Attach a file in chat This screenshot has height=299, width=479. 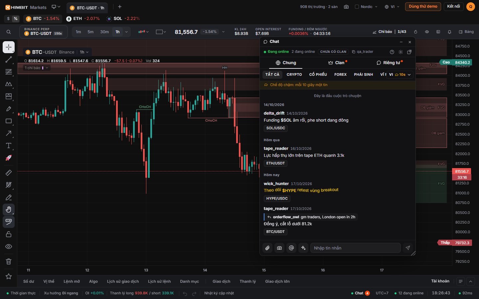267,248
